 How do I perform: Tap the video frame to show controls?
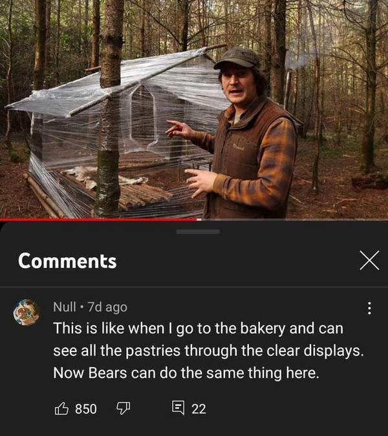pyautogui.click(x=194, y=109)
